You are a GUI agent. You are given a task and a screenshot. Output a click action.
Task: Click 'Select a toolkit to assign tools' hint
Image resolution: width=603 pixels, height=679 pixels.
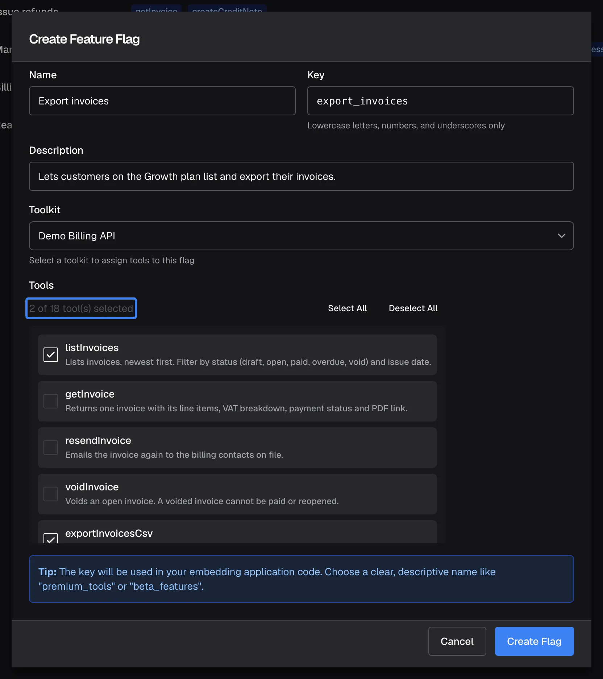(112, 260)
